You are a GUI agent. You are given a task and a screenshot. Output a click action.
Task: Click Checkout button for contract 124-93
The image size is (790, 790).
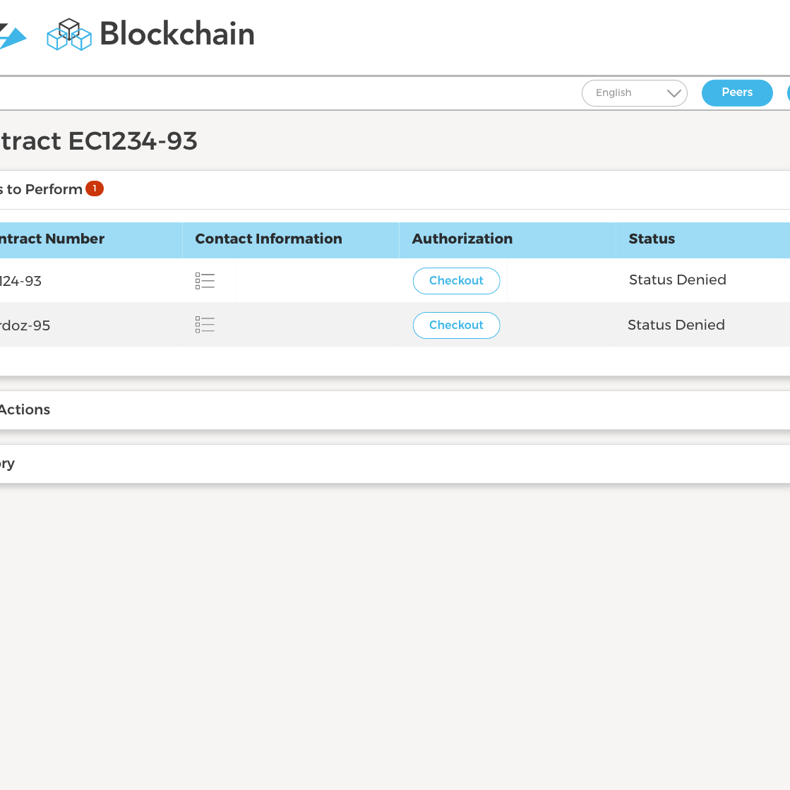(x=457, y=281)
